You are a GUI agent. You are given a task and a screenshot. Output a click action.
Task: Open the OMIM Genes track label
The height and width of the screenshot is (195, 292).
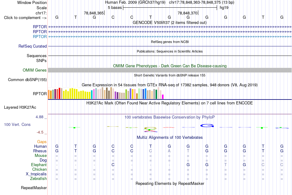(35, 70)
